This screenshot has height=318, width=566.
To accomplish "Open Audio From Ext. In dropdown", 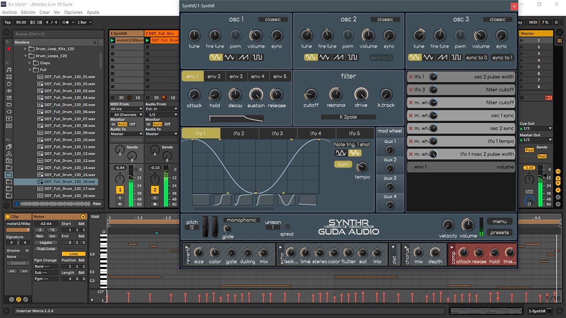I will [x=161, y=109].
